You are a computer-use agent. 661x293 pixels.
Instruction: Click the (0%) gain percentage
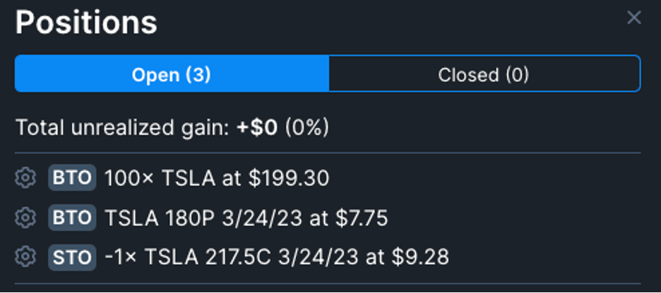pos(307,127)
